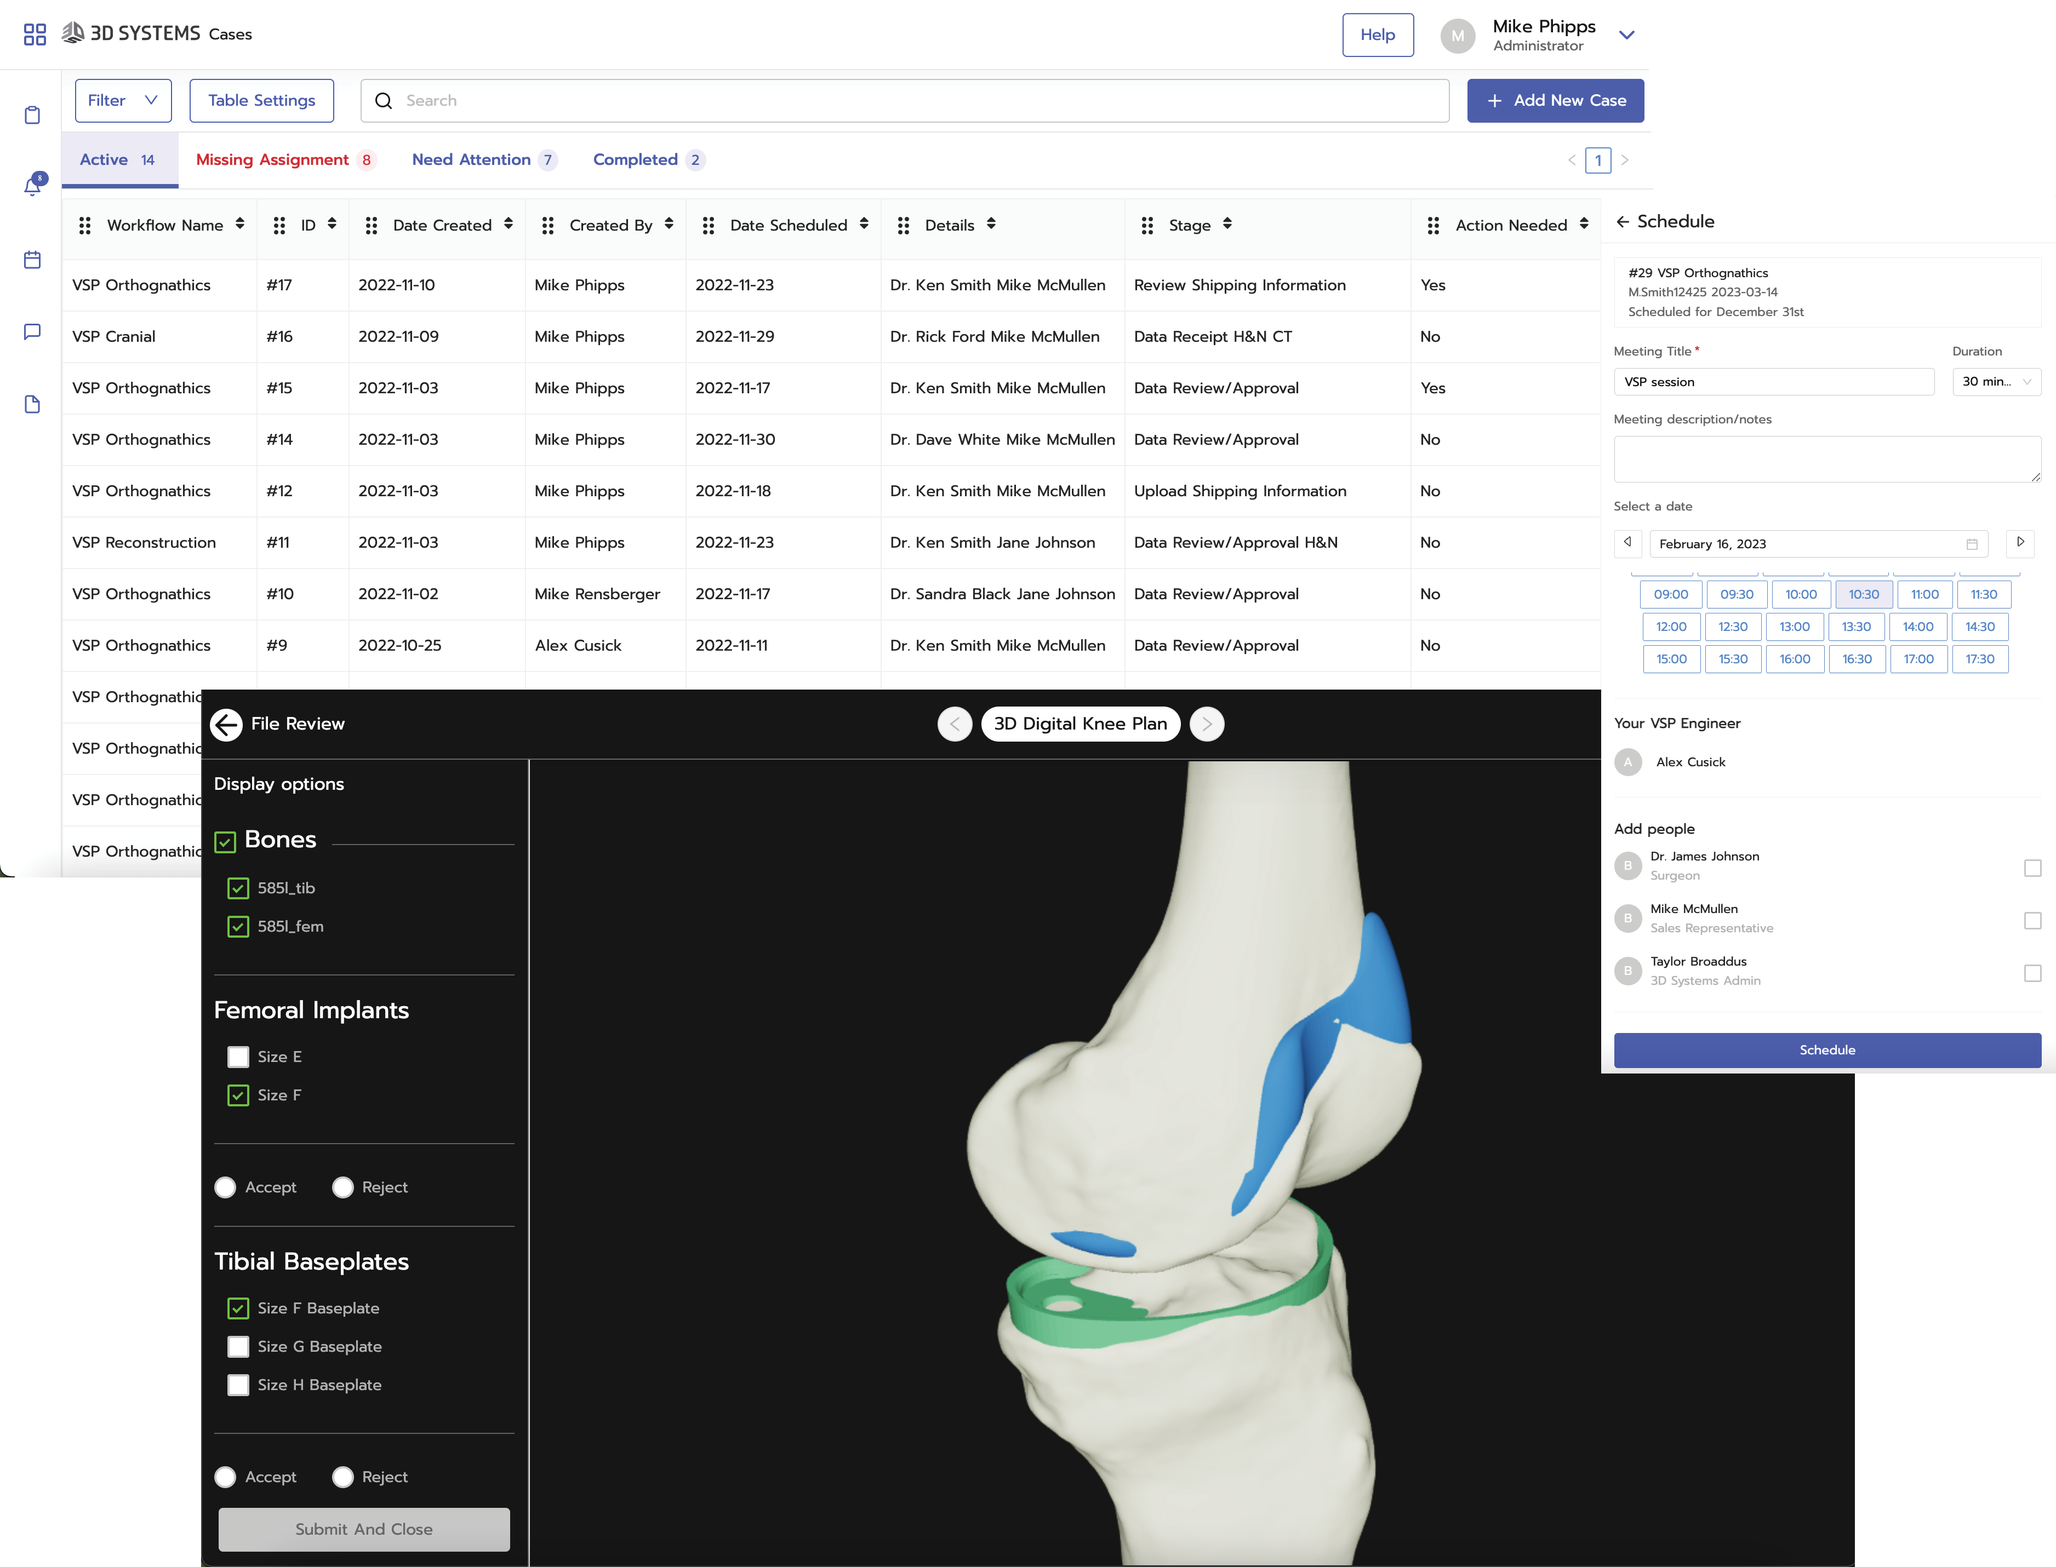
Task: Click the meeting description notes box
Action: (1826, 459)
